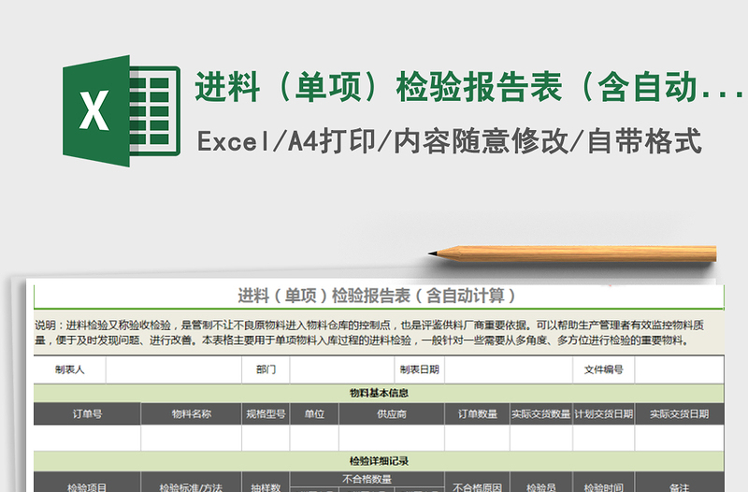Click the empty cell under 订单数量
Image resolution: width=748 pixels, height=492 pixels.
coord(478,438)
